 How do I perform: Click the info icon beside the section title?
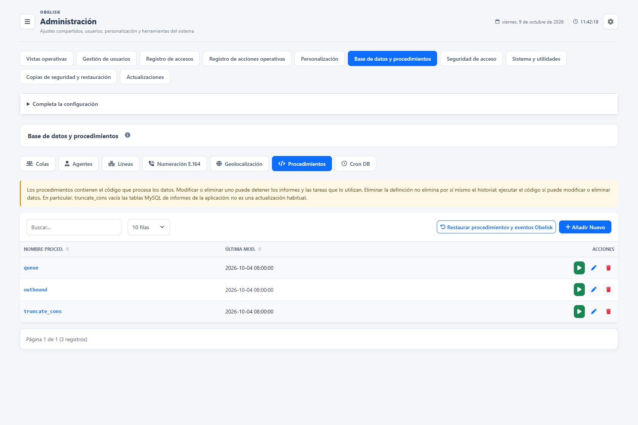coord(128,135)
